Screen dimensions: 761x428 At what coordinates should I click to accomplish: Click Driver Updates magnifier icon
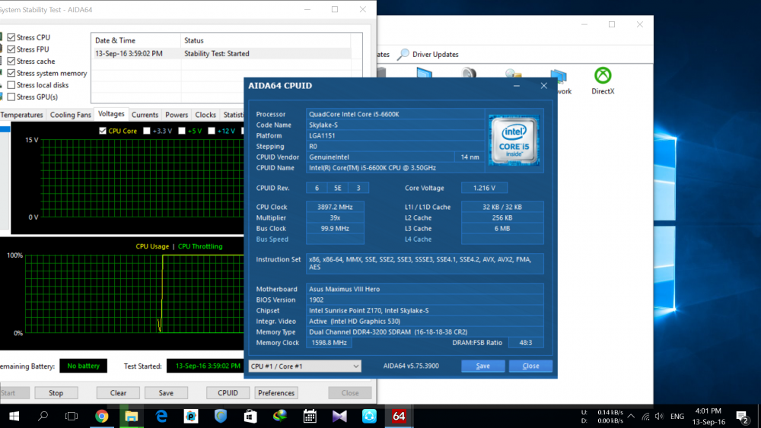point(403,54)
